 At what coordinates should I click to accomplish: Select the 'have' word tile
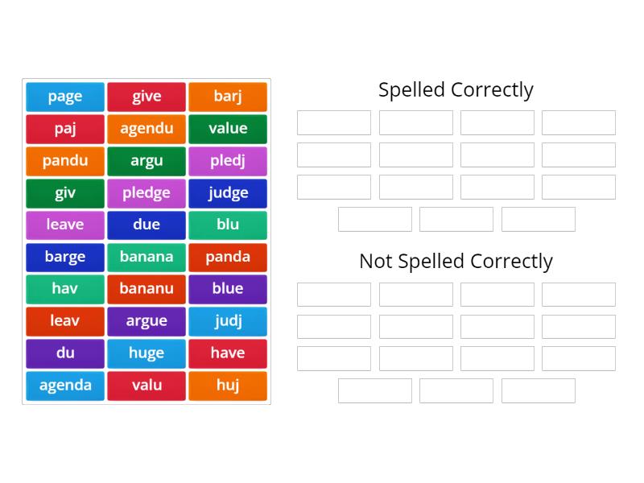(x=228, y=353)
